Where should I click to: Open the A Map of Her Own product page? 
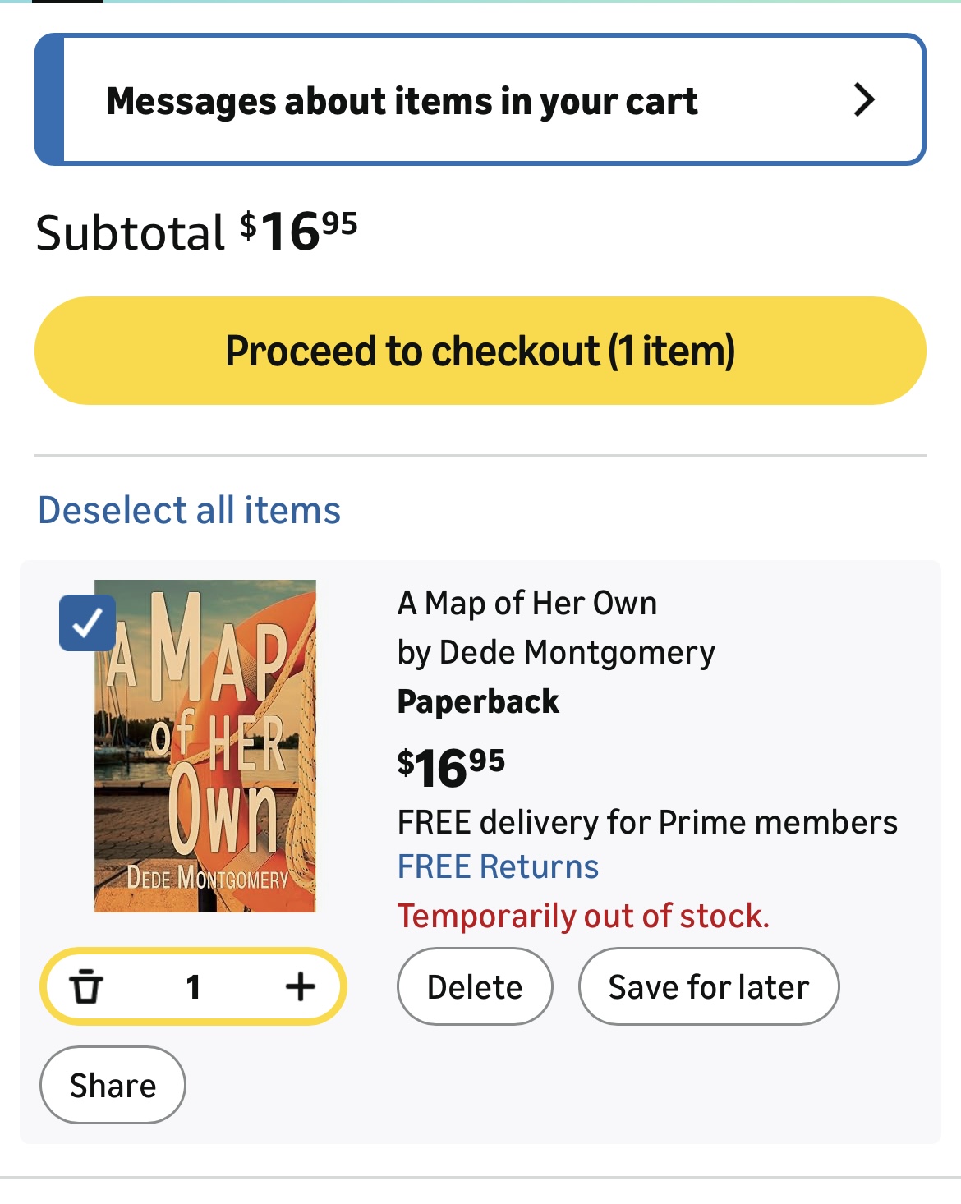pos(527,603)
